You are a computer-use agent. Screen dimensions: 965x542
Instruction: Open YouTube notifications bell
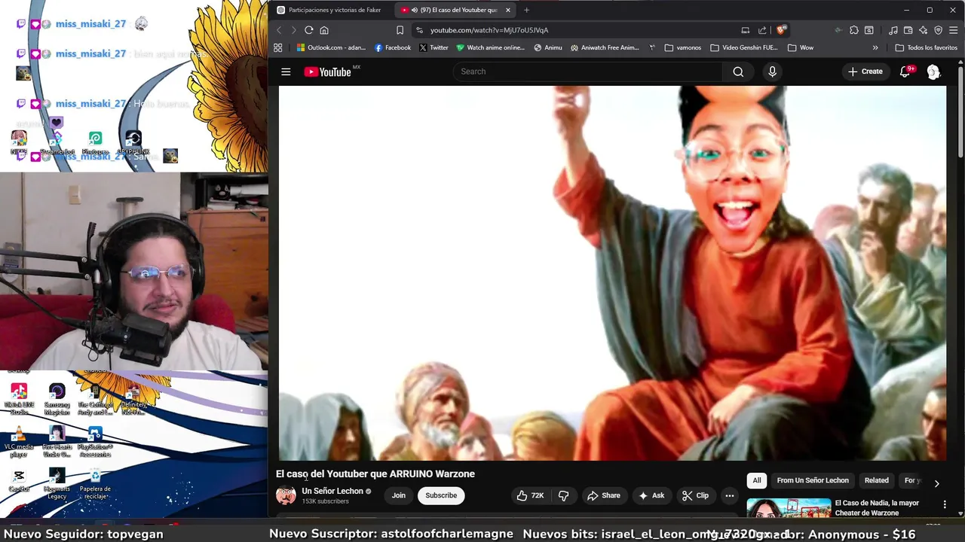905,72
